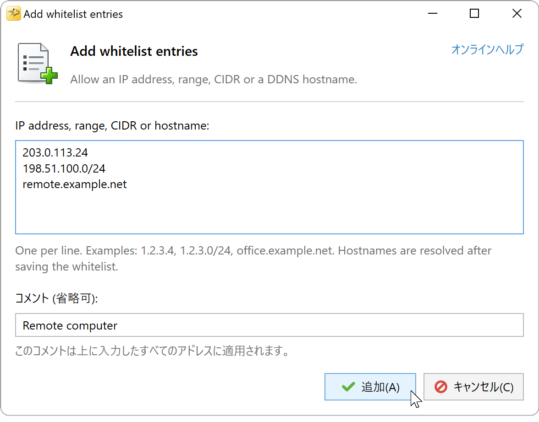Click the green checkmark on the 追加 button
This screenshot has height=422, width=539.
348,387
